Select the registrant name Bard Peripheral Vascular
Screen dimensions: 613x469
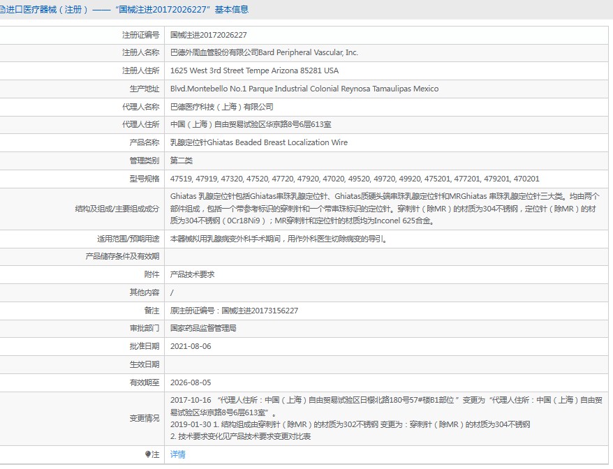coord(264,52)
